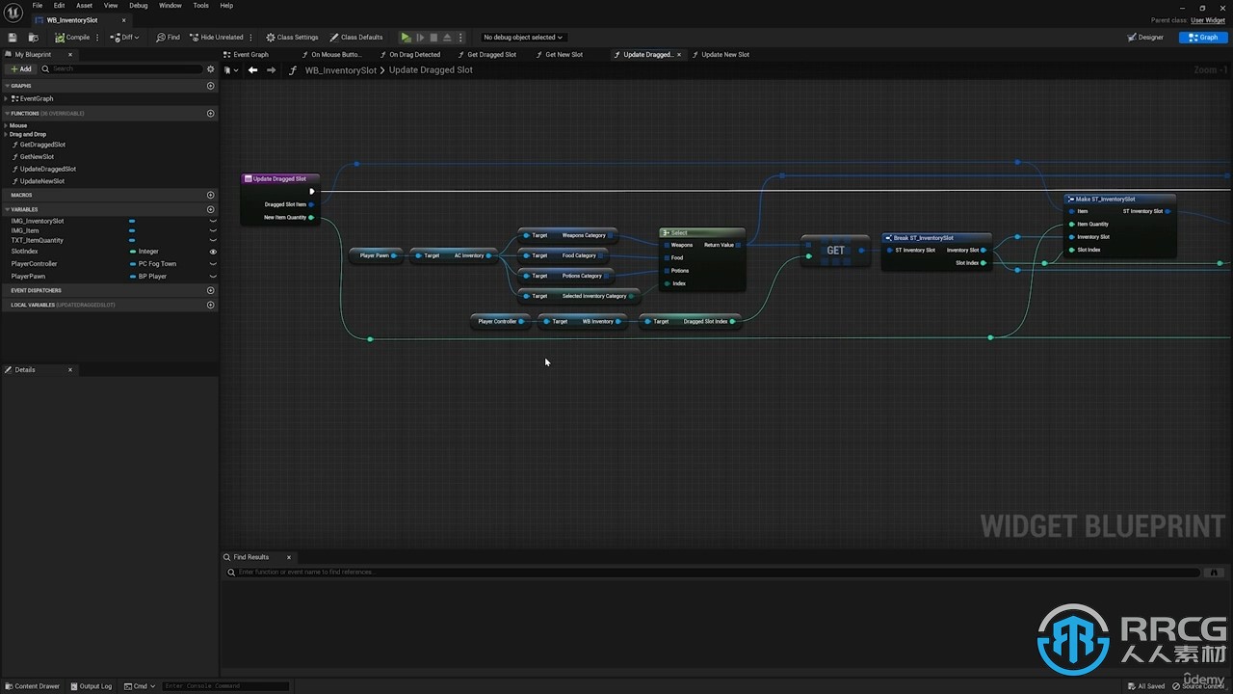Open the Help menu

[x=226, y=6]
